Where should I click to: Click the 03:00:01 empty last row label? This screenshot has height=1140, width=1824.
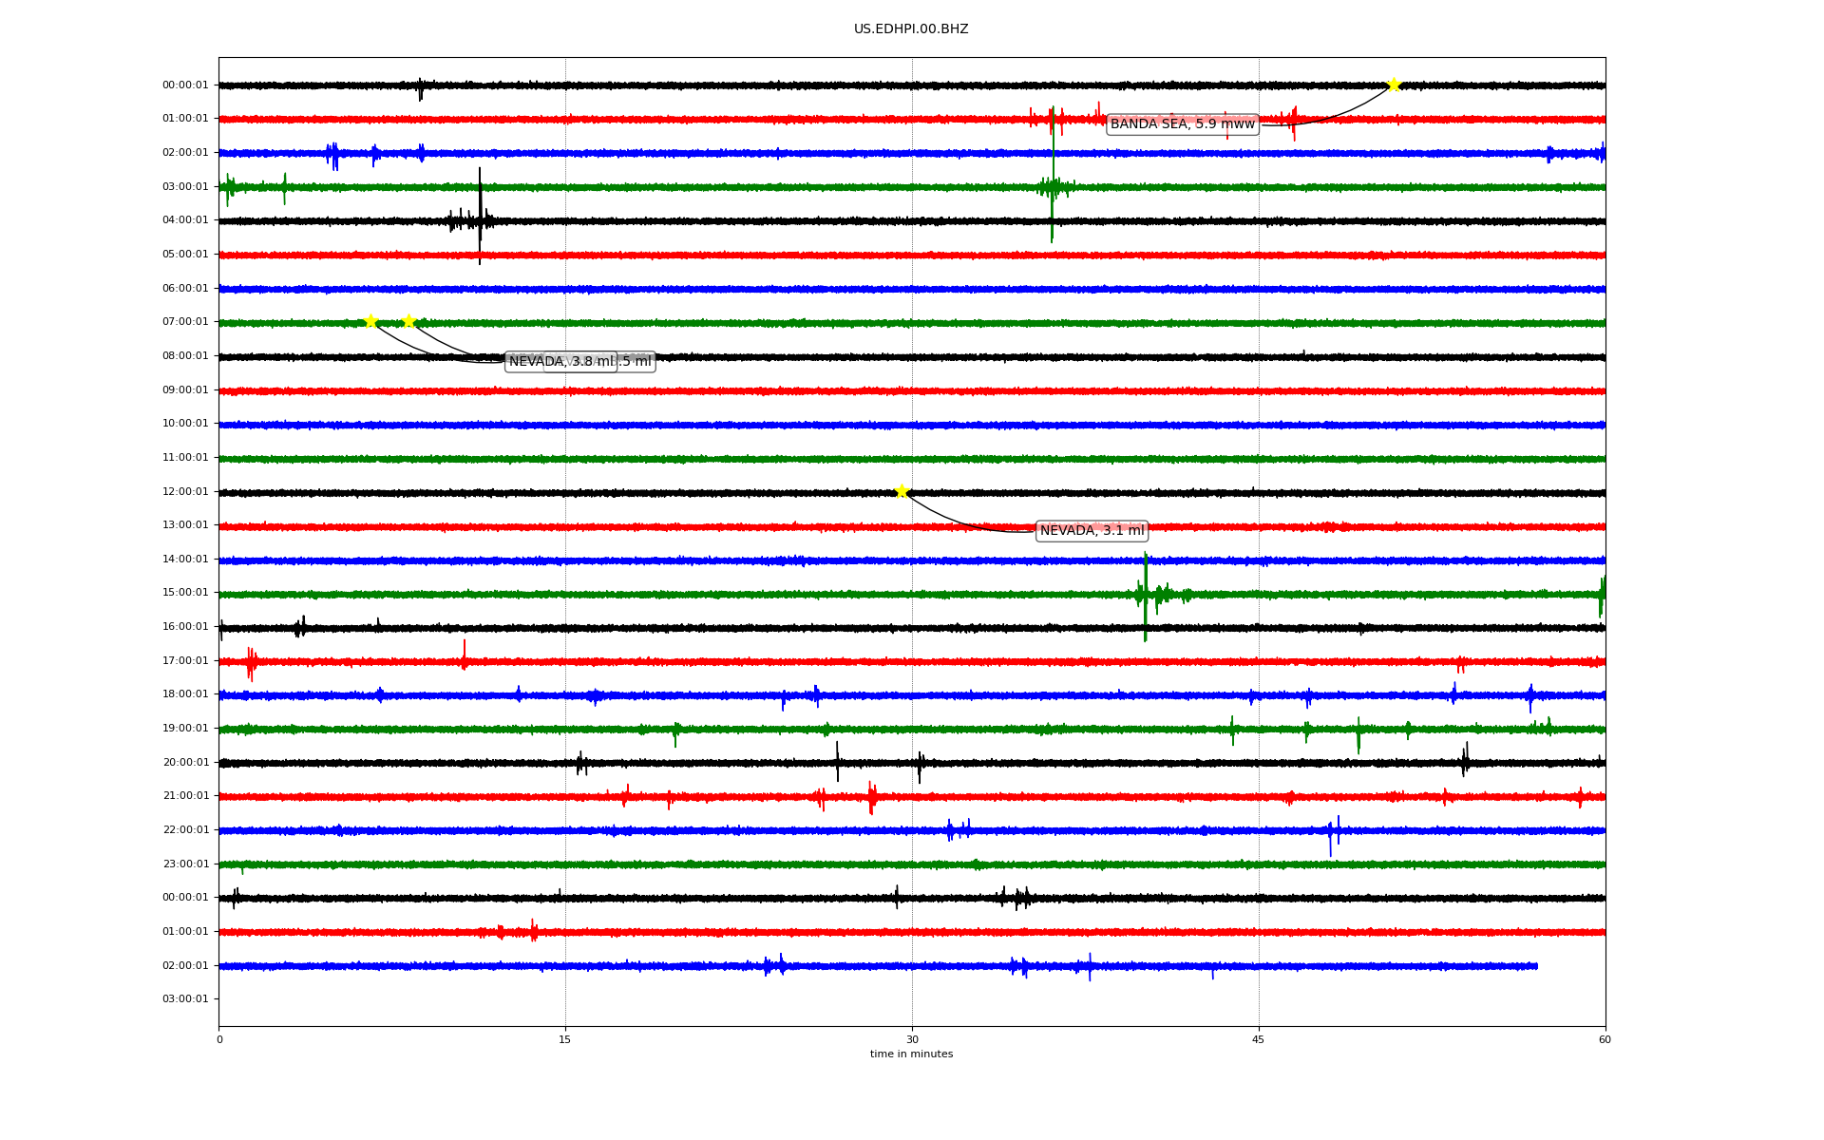tap(185, 998)
